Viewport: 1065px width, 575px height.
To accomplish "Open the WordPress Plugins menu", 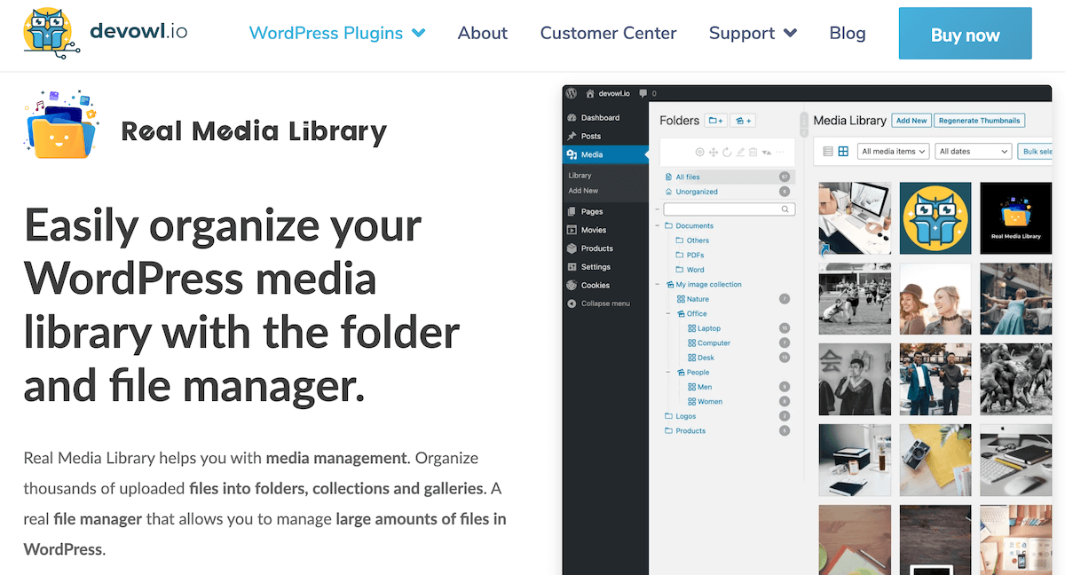I will pos(337,33).
